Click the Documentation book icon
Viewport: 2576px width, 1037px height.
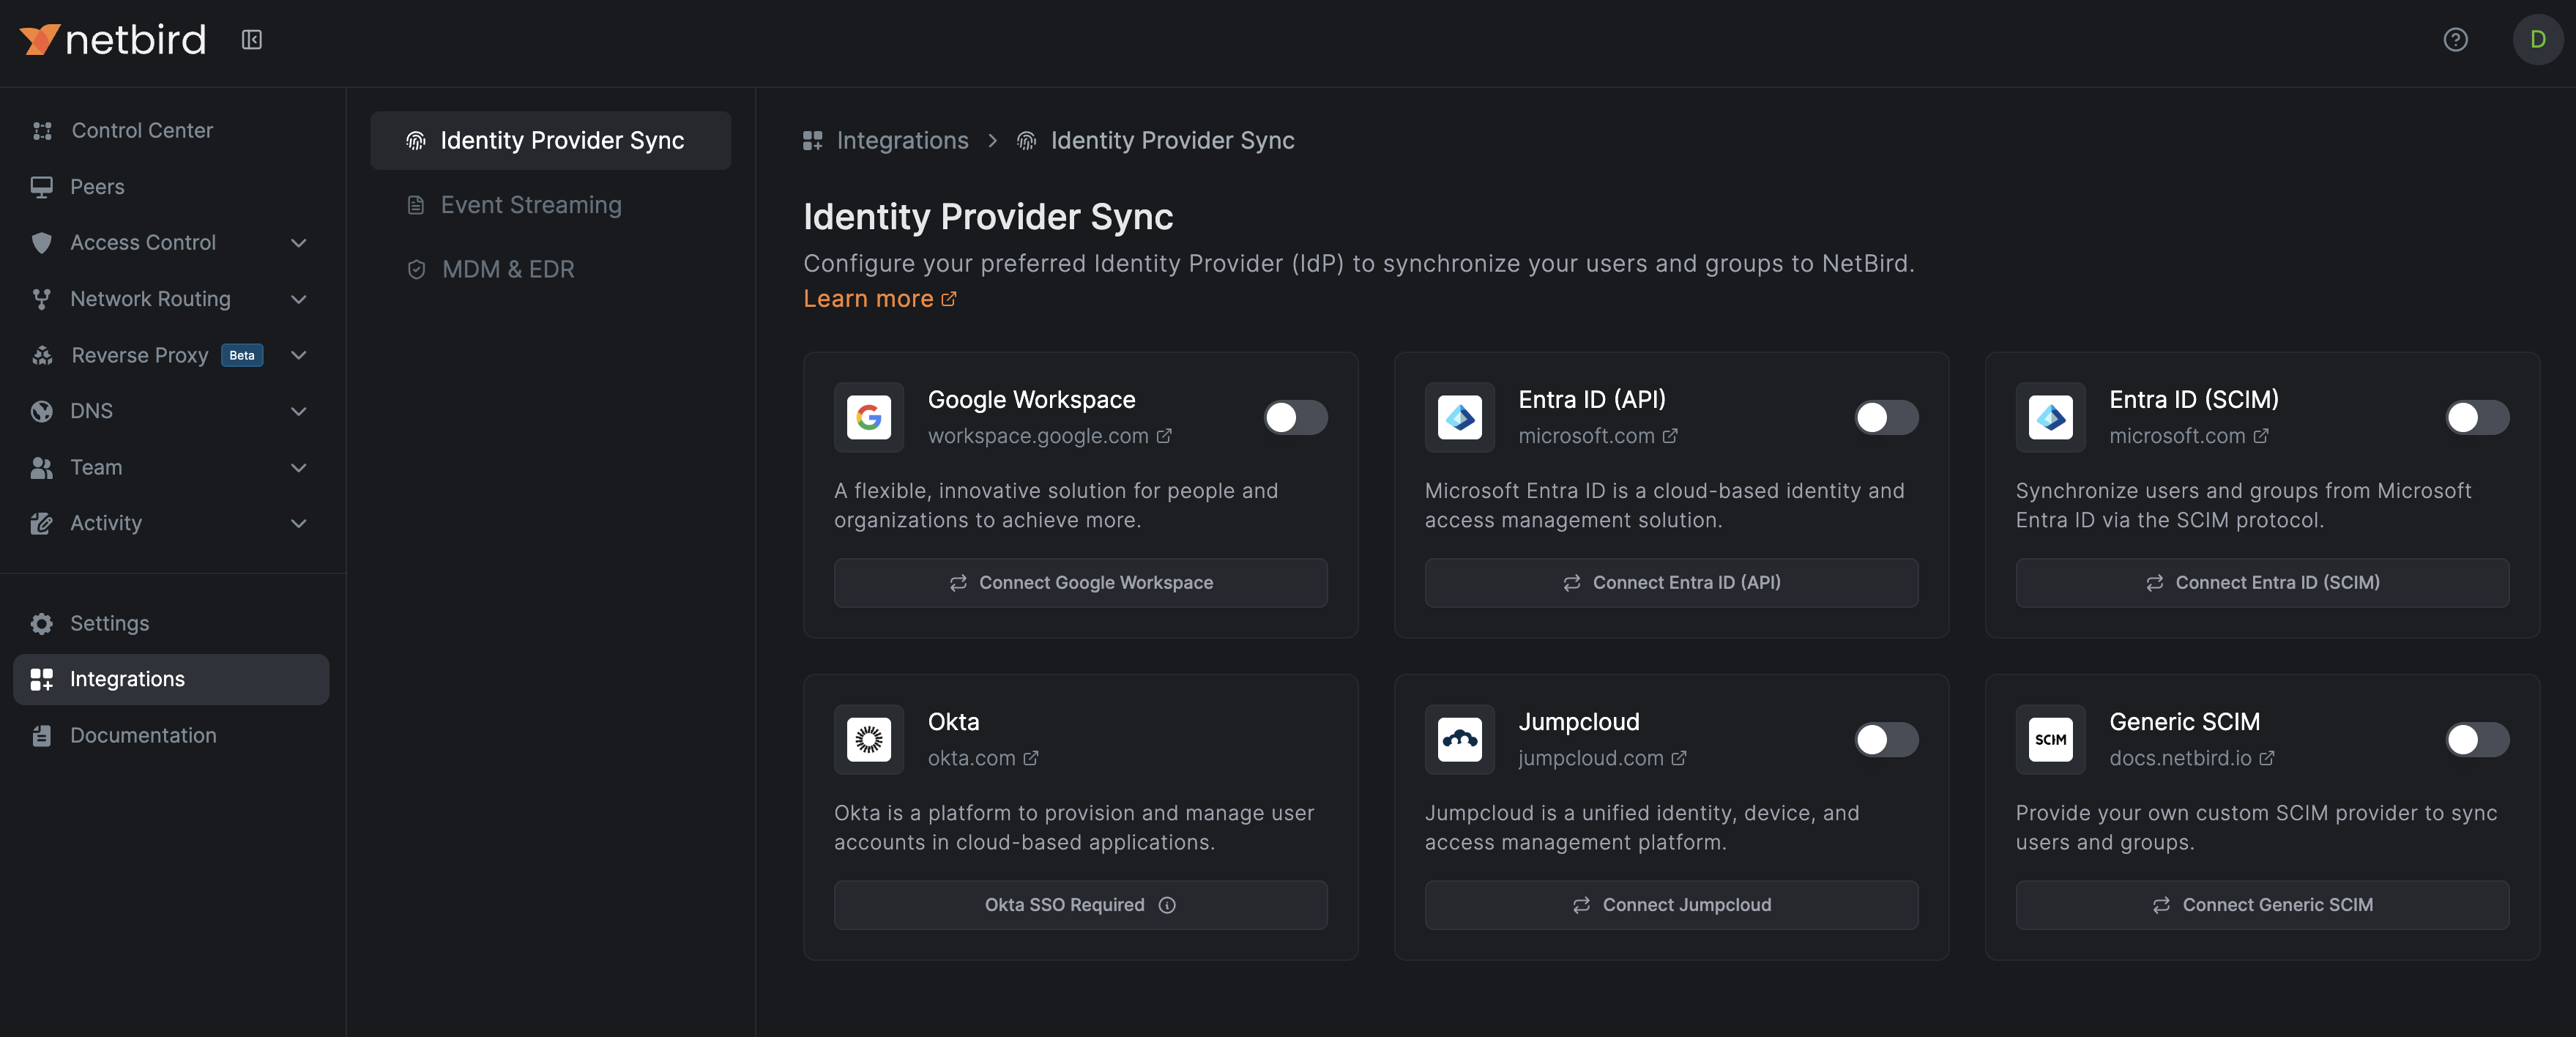point(42,735)
